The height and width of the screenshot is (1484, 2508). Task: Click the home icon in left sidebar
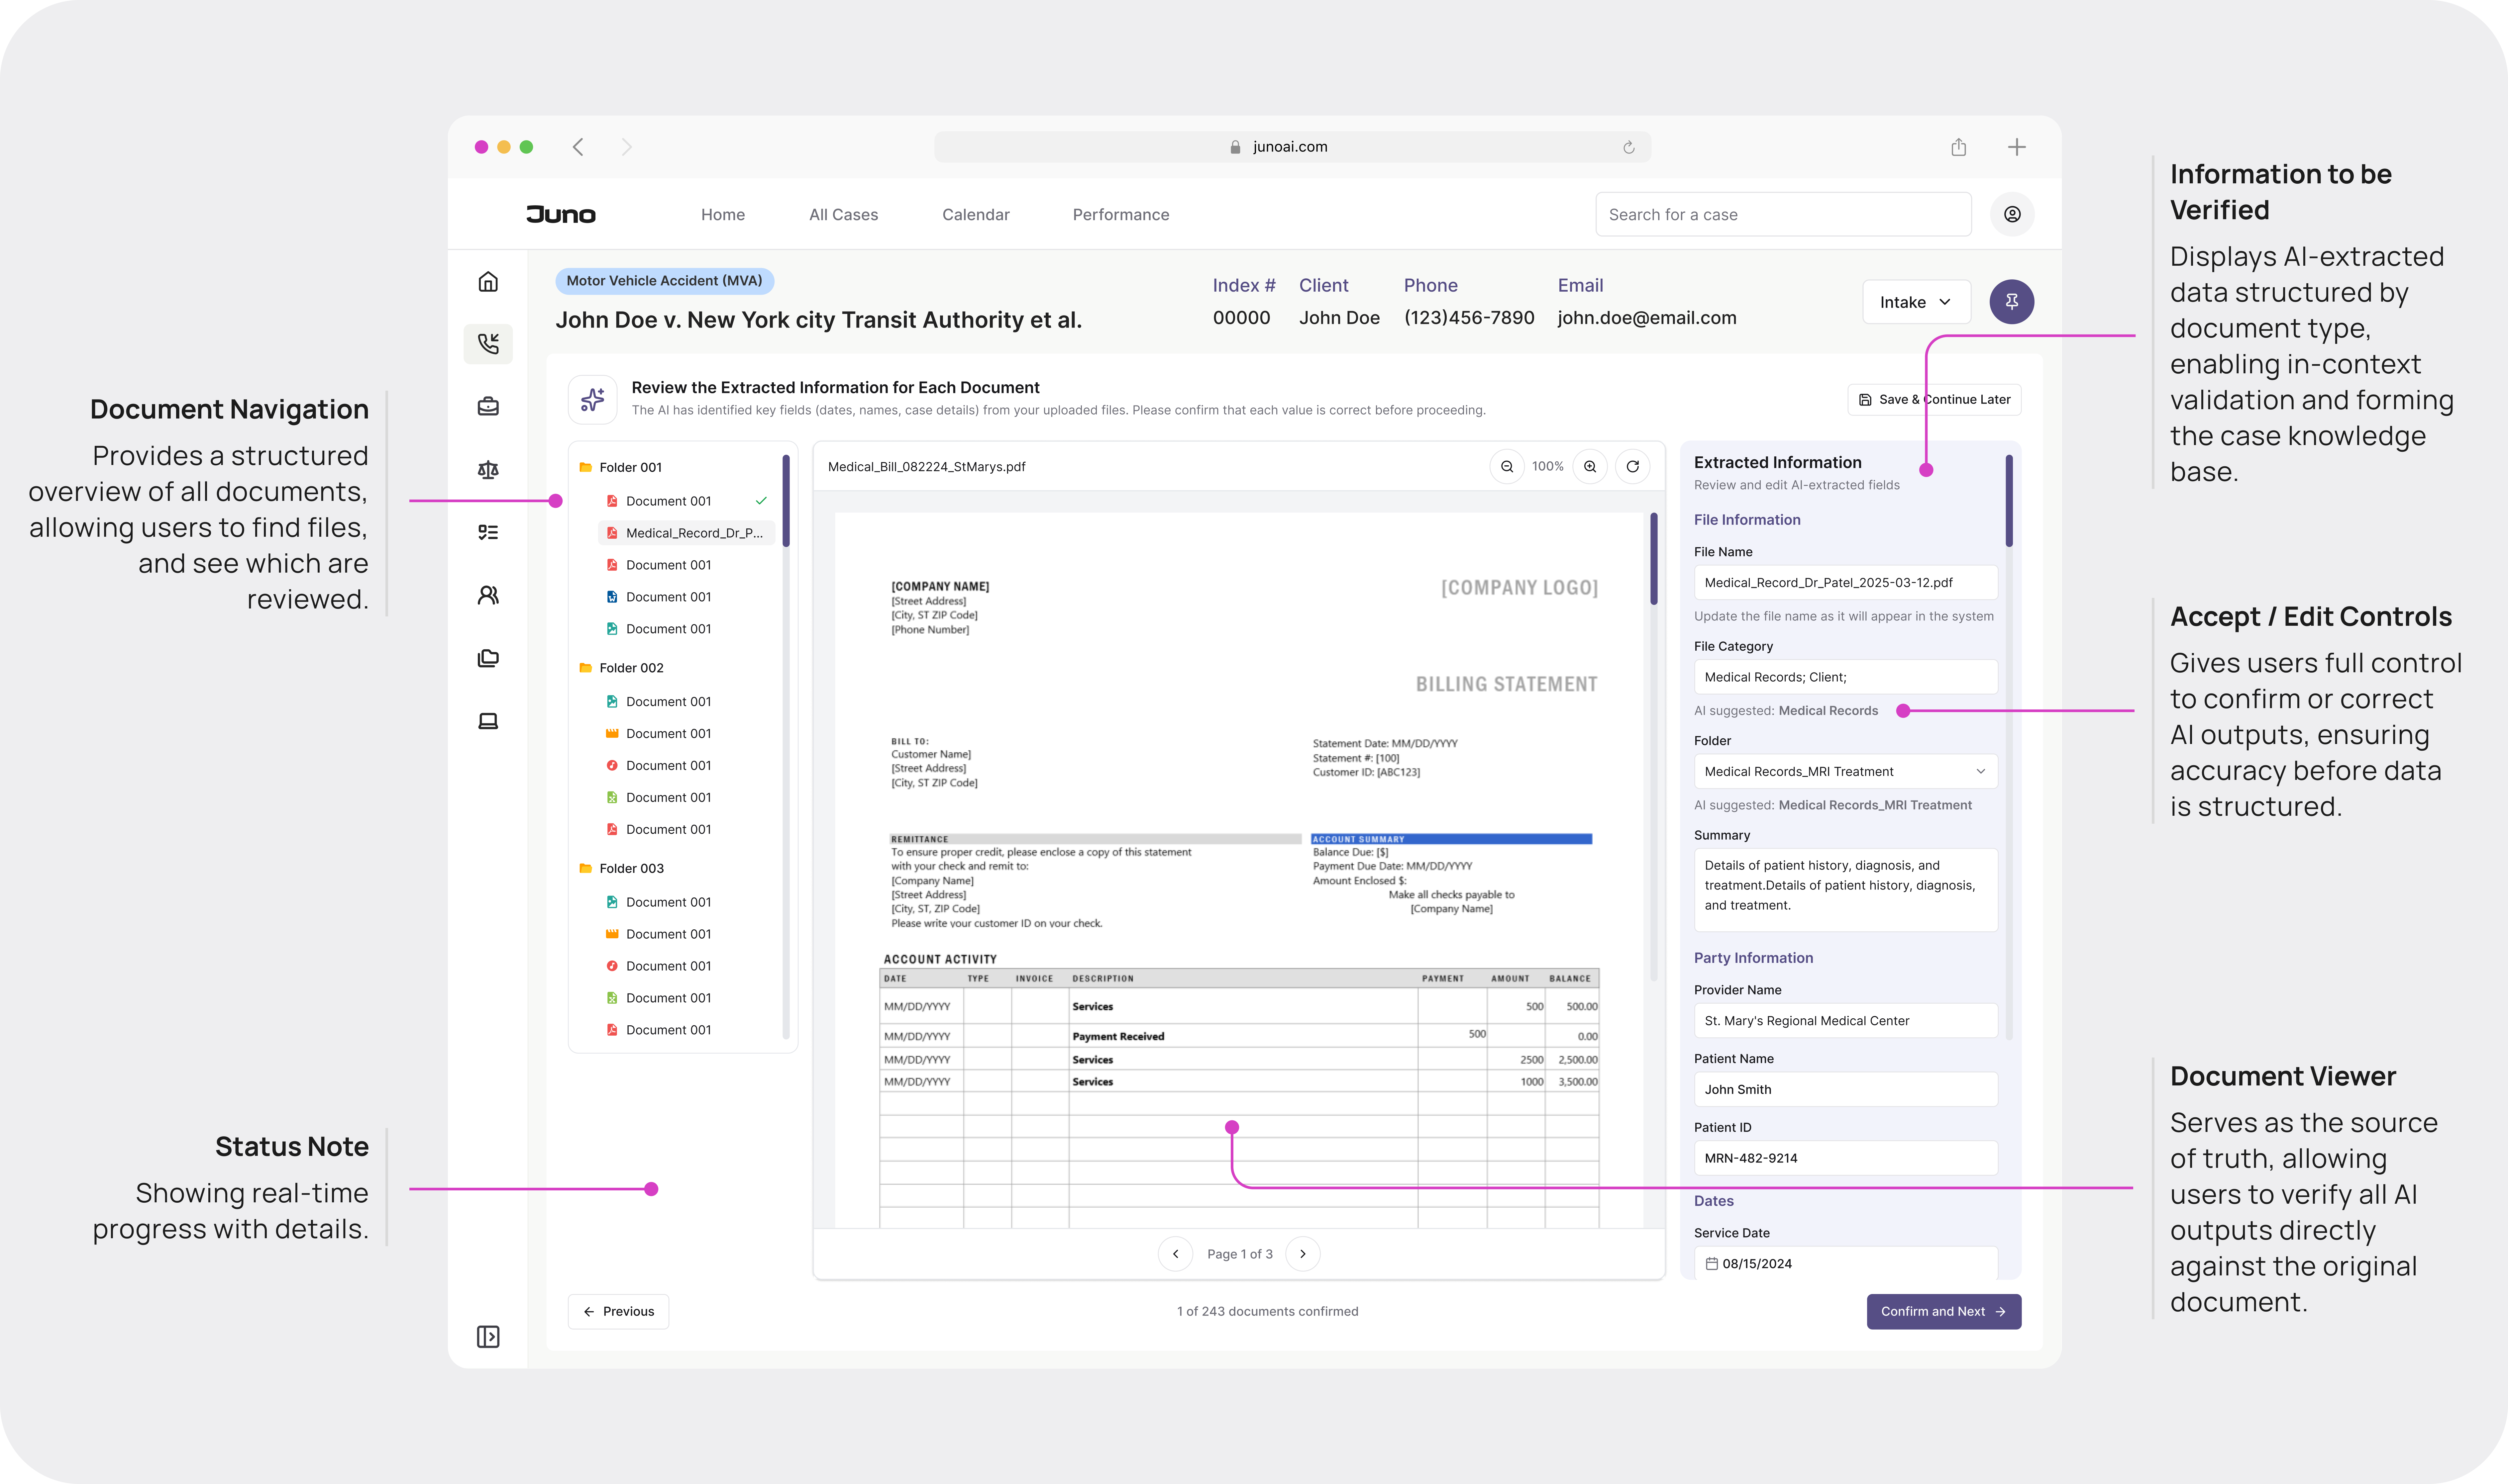point(488,282)
